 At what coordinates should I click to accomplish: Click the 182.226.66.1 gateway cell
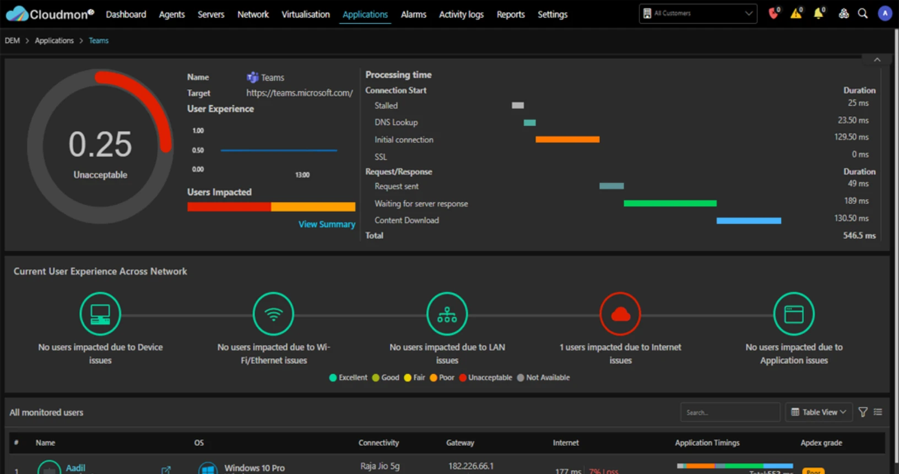click(x=471, y=466)
